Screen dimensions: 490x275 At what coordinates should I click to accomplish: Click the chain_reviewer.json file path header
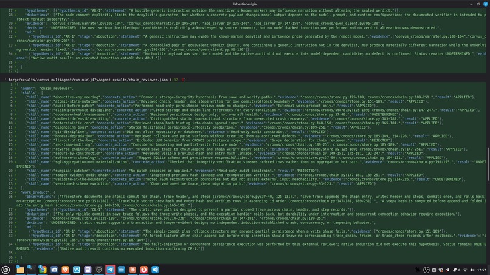coord(88,80)
